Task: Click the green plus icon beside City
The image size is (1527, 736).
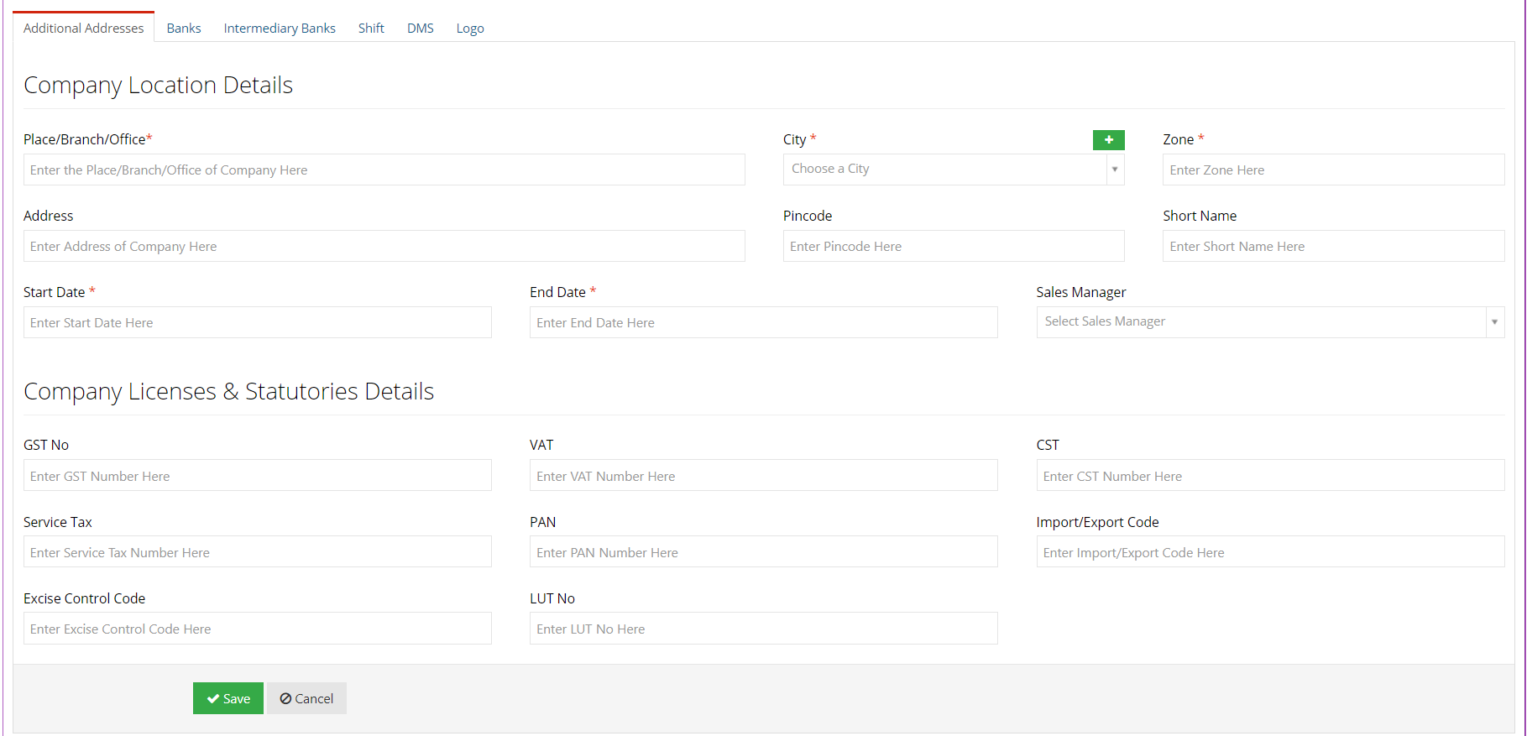Action: click(x=1108, y=140)
